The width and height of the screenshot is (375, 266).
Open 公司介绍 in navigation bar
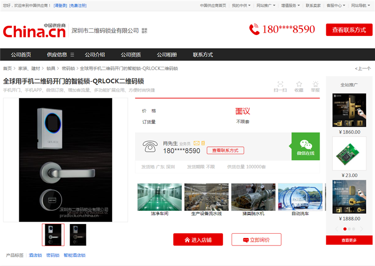coord(95,55)
